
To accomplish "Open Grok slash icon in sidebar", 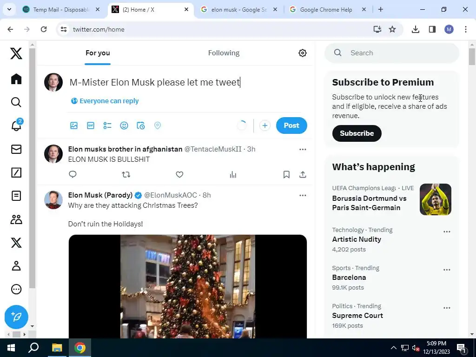I will click(x=16, y=172).
